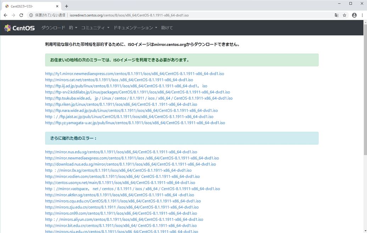Maximize the Chrome window

351,4
